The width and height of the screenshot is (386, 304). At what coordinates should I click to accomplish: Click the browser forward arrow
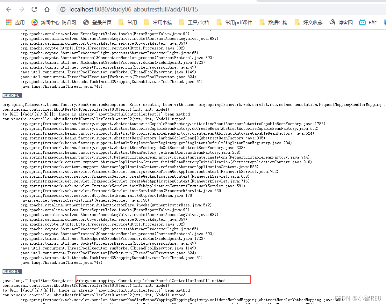tap(21, 10)
